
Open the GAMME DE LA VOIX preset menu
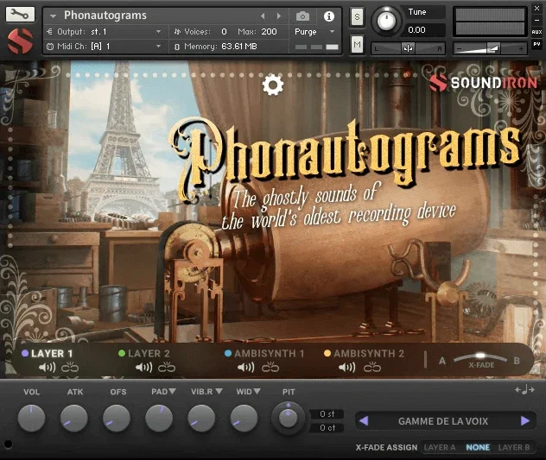click(443, 421)
